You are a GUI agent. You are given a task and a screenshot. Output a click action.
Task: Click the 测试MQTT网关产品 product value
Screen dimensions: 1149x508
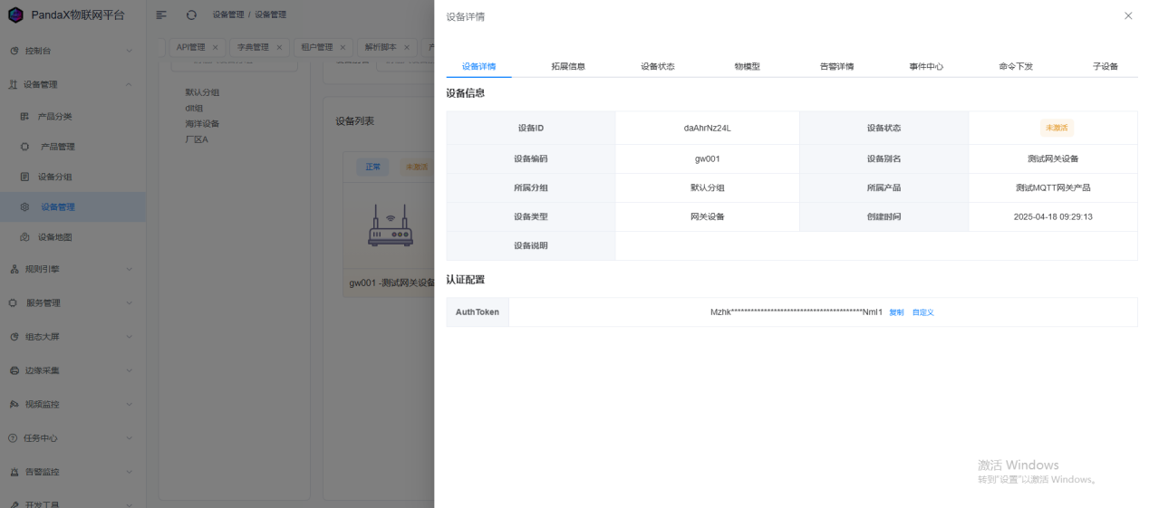[1053, 187]
